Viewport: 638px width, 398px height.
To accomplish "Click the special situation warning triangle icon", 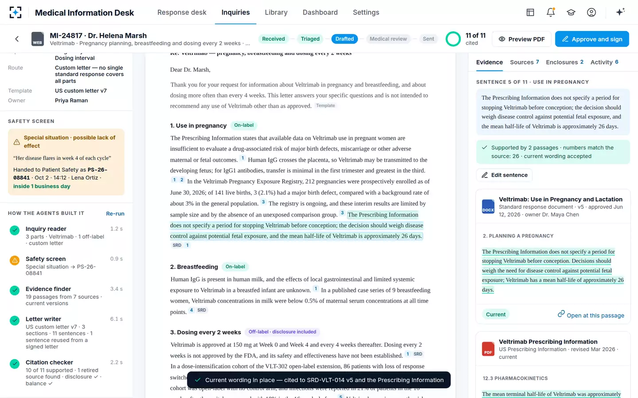I will (16, 142).
